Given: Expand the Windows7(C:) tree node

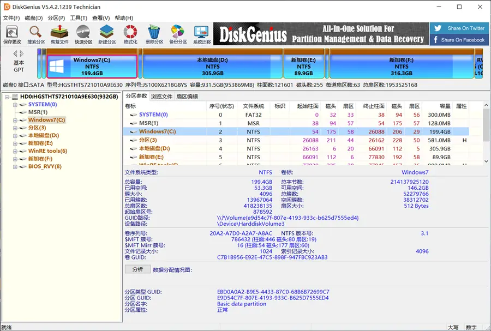Looking at the screenshot, I should [15, 120].
